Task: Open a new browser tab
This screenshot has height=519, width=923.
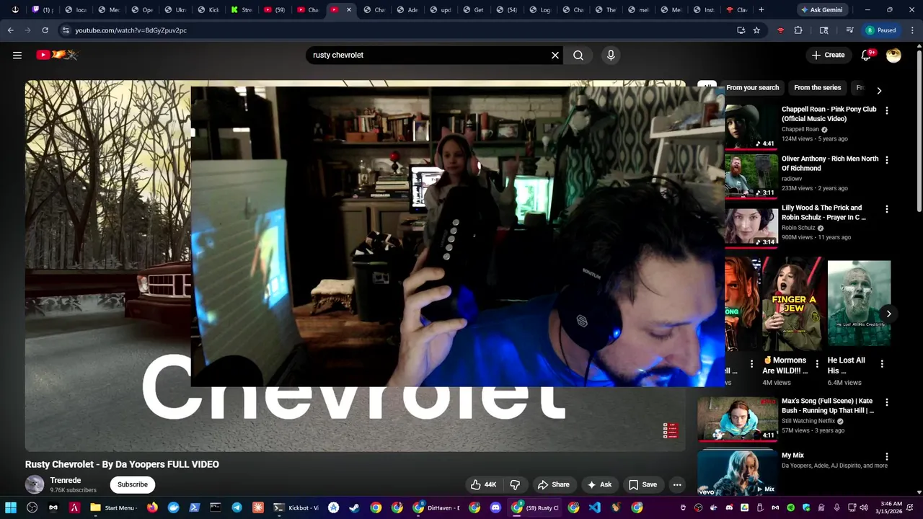Action: [x=761, y=9]
